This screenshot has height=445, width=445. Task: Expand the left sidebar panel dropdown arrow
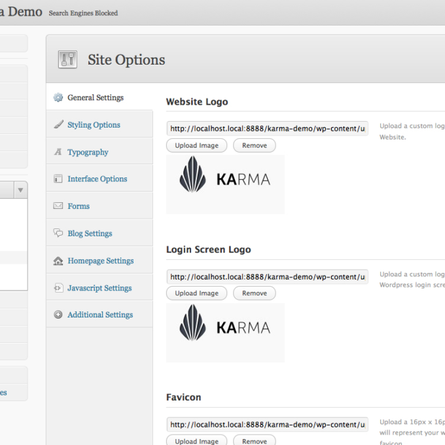point(20,190)
